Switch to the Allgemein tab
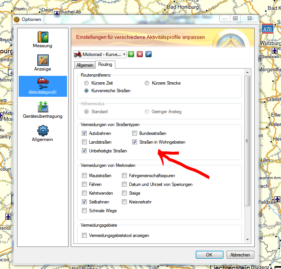Viewport: 281px width, 269px height. (85, 65)
